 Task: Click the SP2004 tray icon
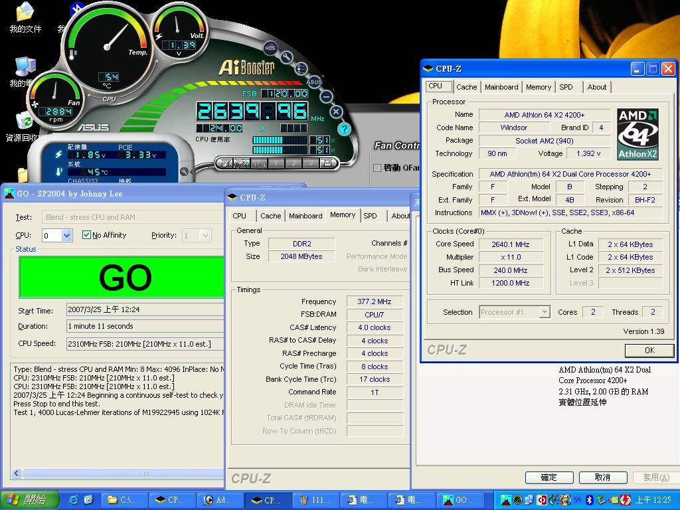(505, 500)
